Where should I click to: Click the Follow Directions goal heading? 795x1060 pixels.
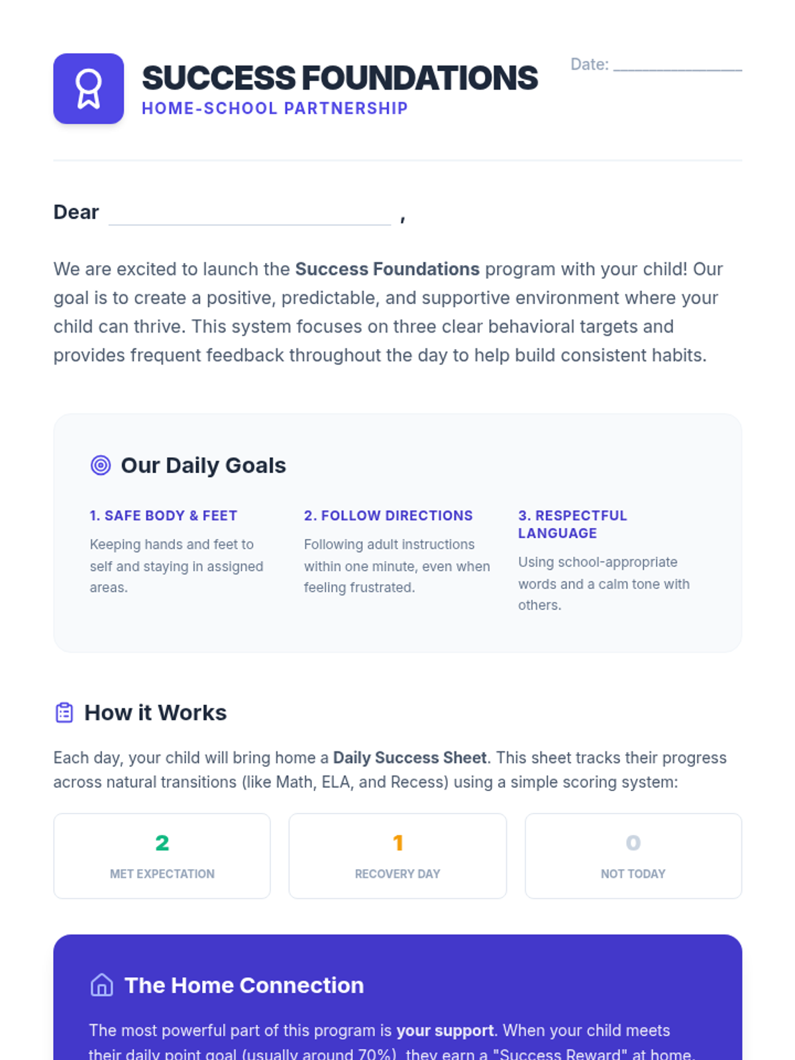(x=388, y=515)
